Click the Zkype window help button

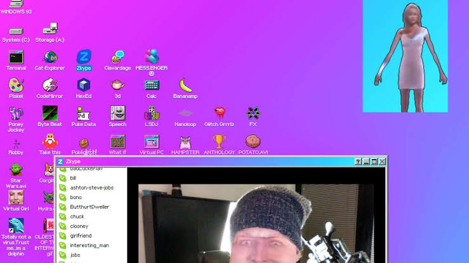point(358,162)
